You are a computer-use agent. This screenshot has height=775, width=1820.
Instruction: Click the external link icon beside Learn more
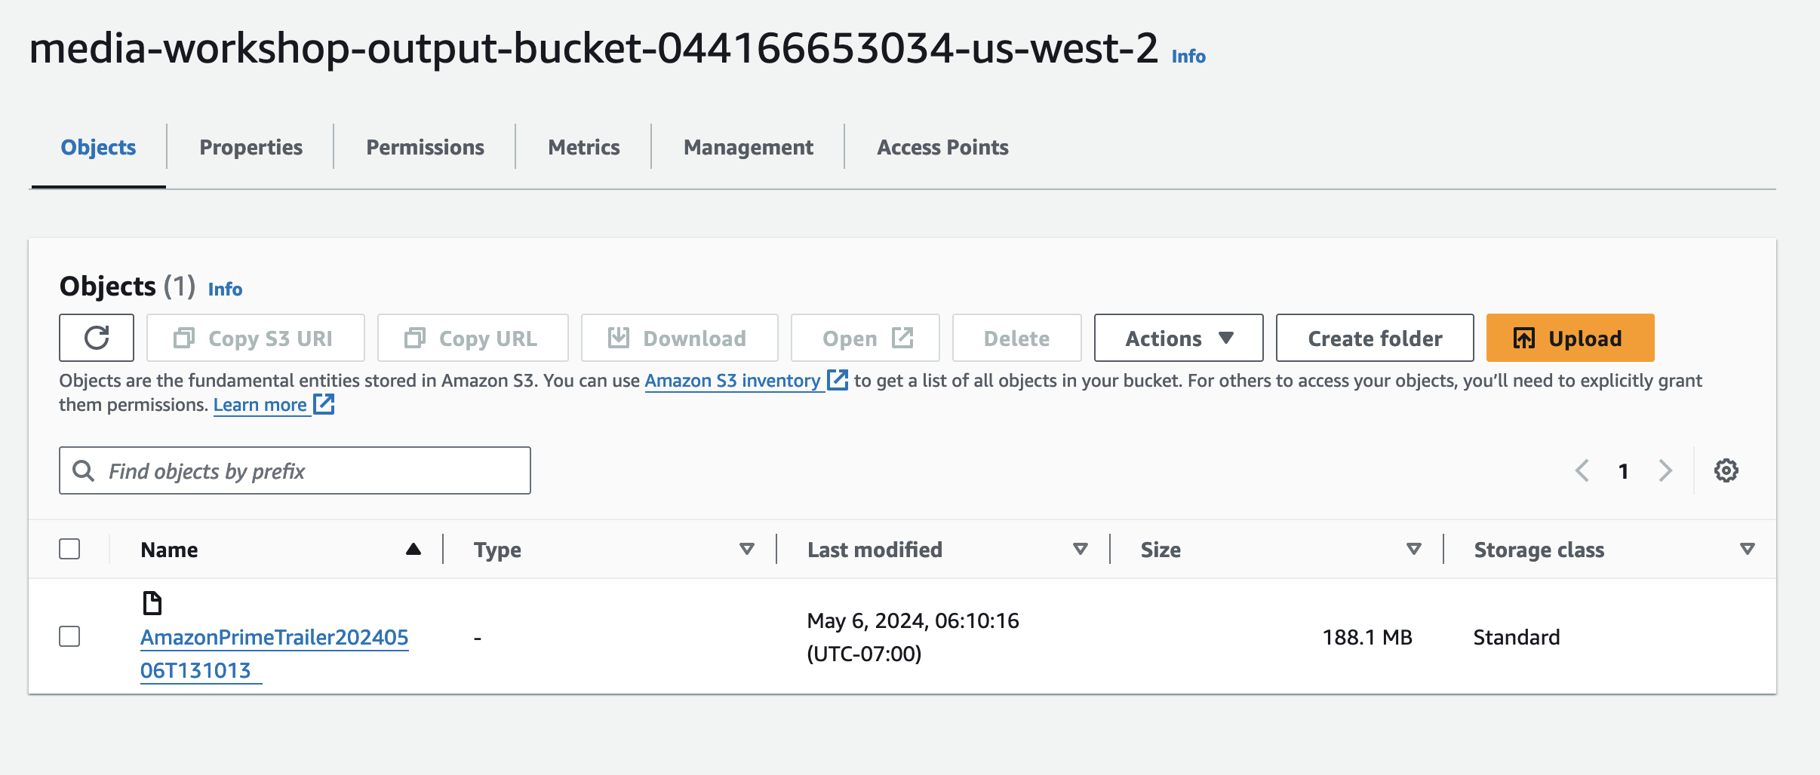324,405
